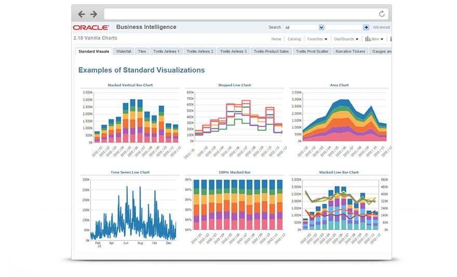
Task: Expand the Dashboards menu
Action: point(346,39)
